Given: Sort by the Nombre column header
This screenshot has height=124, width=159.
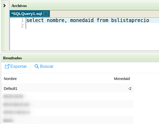Looking at the screenshot, I should click(x=10, y=79).
